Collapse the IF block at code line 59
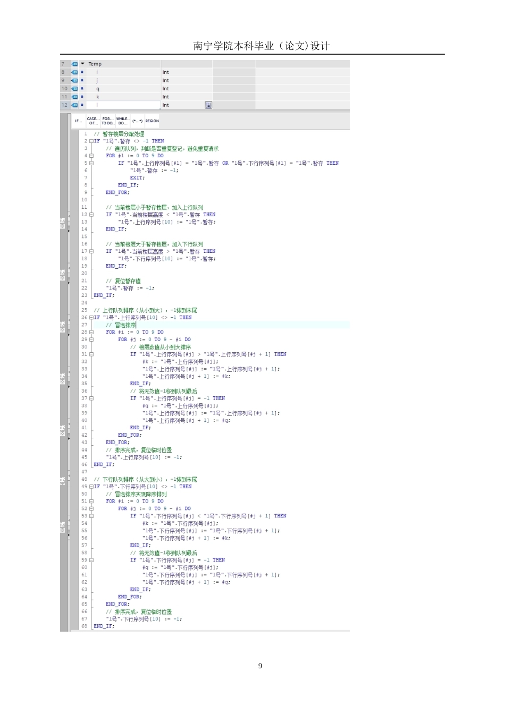The image size is (505, 714). click(91, 560)
